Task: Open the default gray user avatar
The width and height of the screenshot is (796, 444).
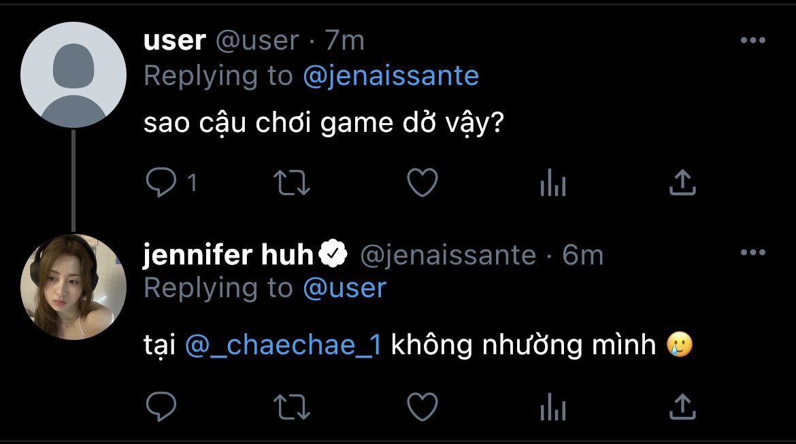Action: (73, 75)
